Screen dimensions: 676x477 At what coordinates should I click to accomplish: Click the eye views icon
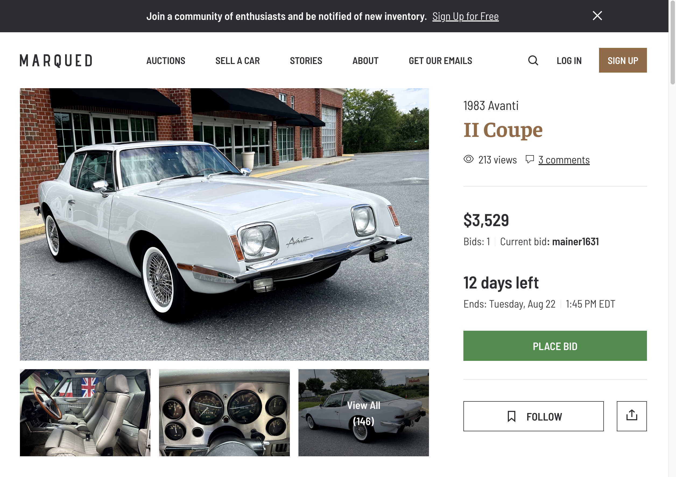(x=469, y=159)
